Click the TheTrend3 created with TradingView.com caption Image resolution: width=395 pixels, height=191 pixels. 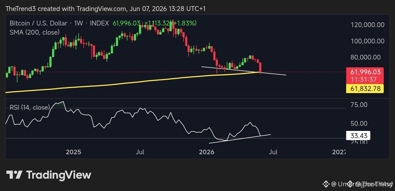105,9
